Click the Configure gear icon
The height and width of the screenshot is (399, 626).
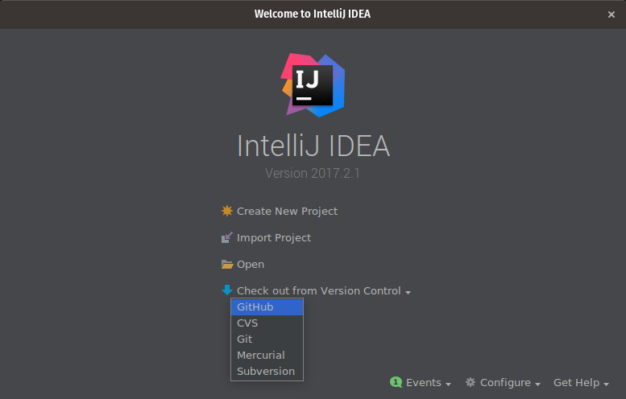pyautogui.click(x=471, y=383)
